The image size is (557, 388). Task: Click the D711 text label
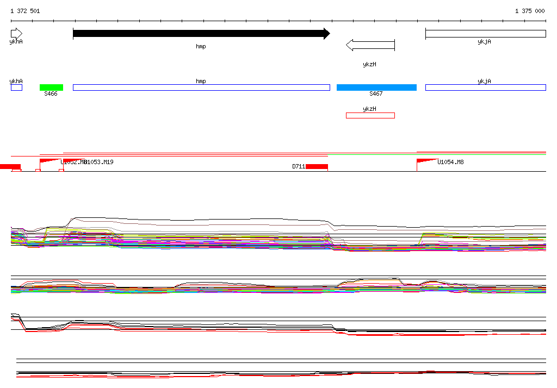[x=299, y=166]
